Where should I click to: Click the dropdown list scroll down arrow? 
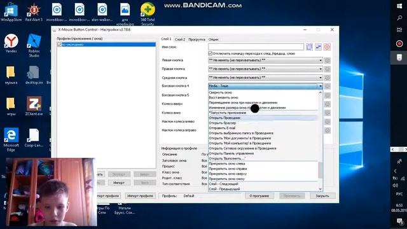(x=320, y=189)
